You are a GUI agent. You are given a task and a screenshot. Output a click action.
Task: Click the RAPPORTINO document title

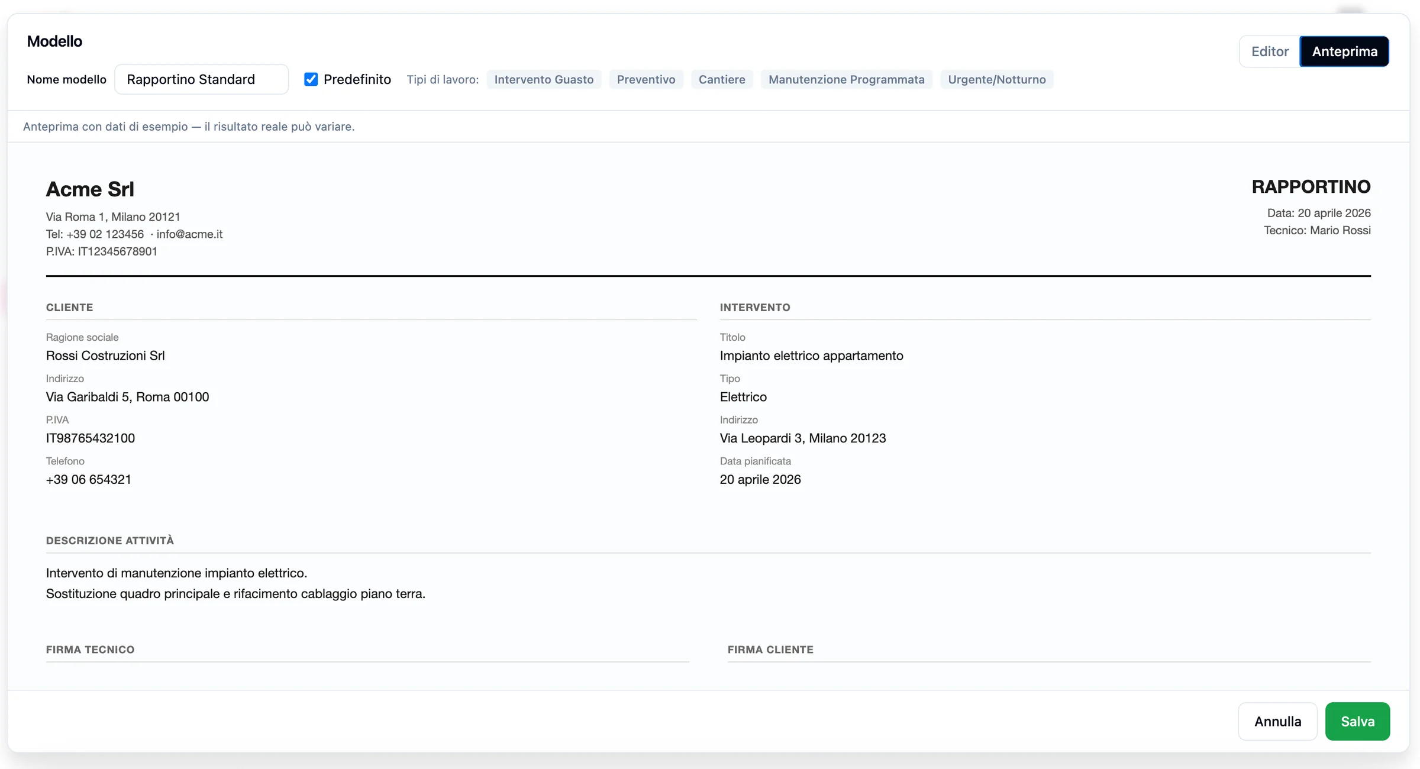pyautogui.click(x=1311, y=187)
